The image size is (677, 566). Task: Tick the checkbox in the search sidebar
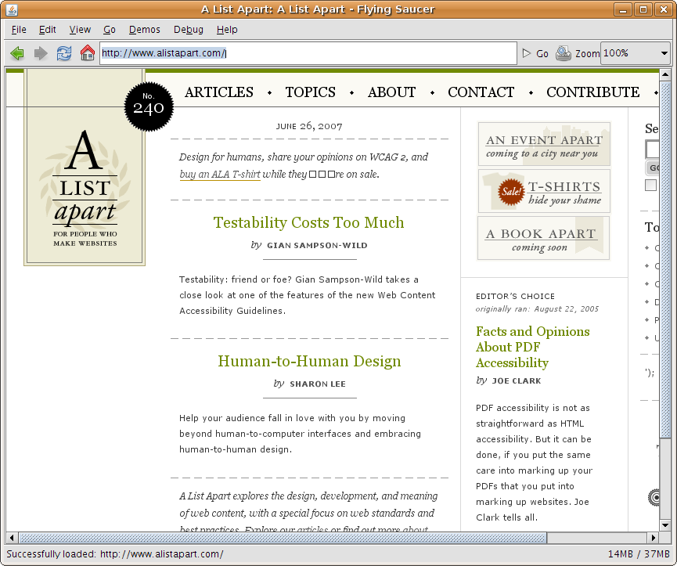coord(650,186)
